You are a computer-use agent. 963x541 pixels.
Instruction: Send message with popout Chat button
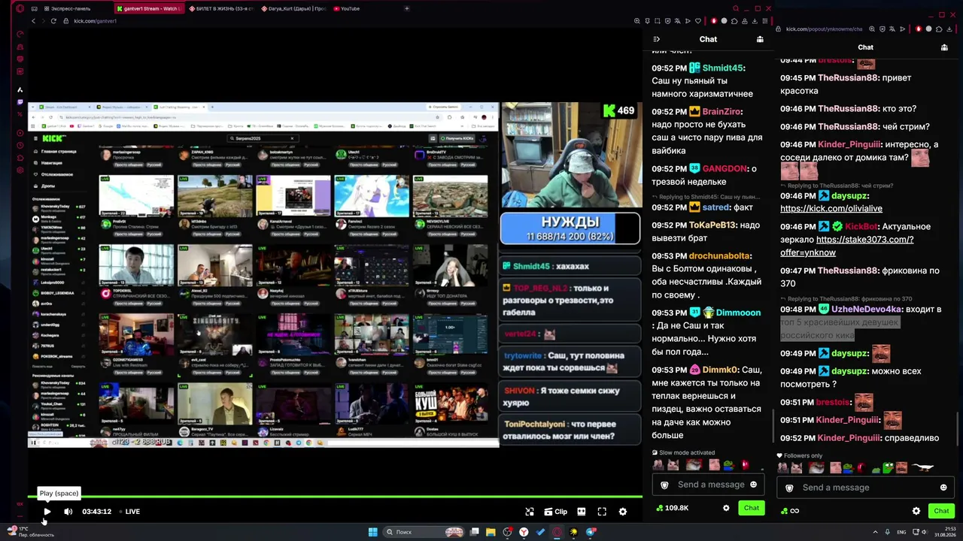[941, 511]
